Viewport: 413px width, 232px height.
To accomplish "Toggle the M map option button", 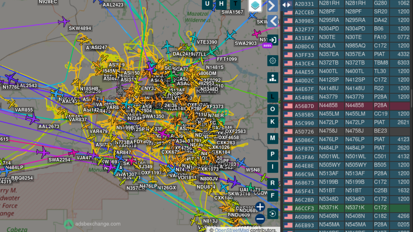I will [273, 138].
